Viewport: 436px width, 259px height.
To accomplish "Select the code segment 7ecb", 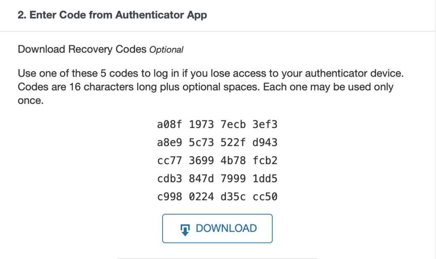I will pos(233,124).
